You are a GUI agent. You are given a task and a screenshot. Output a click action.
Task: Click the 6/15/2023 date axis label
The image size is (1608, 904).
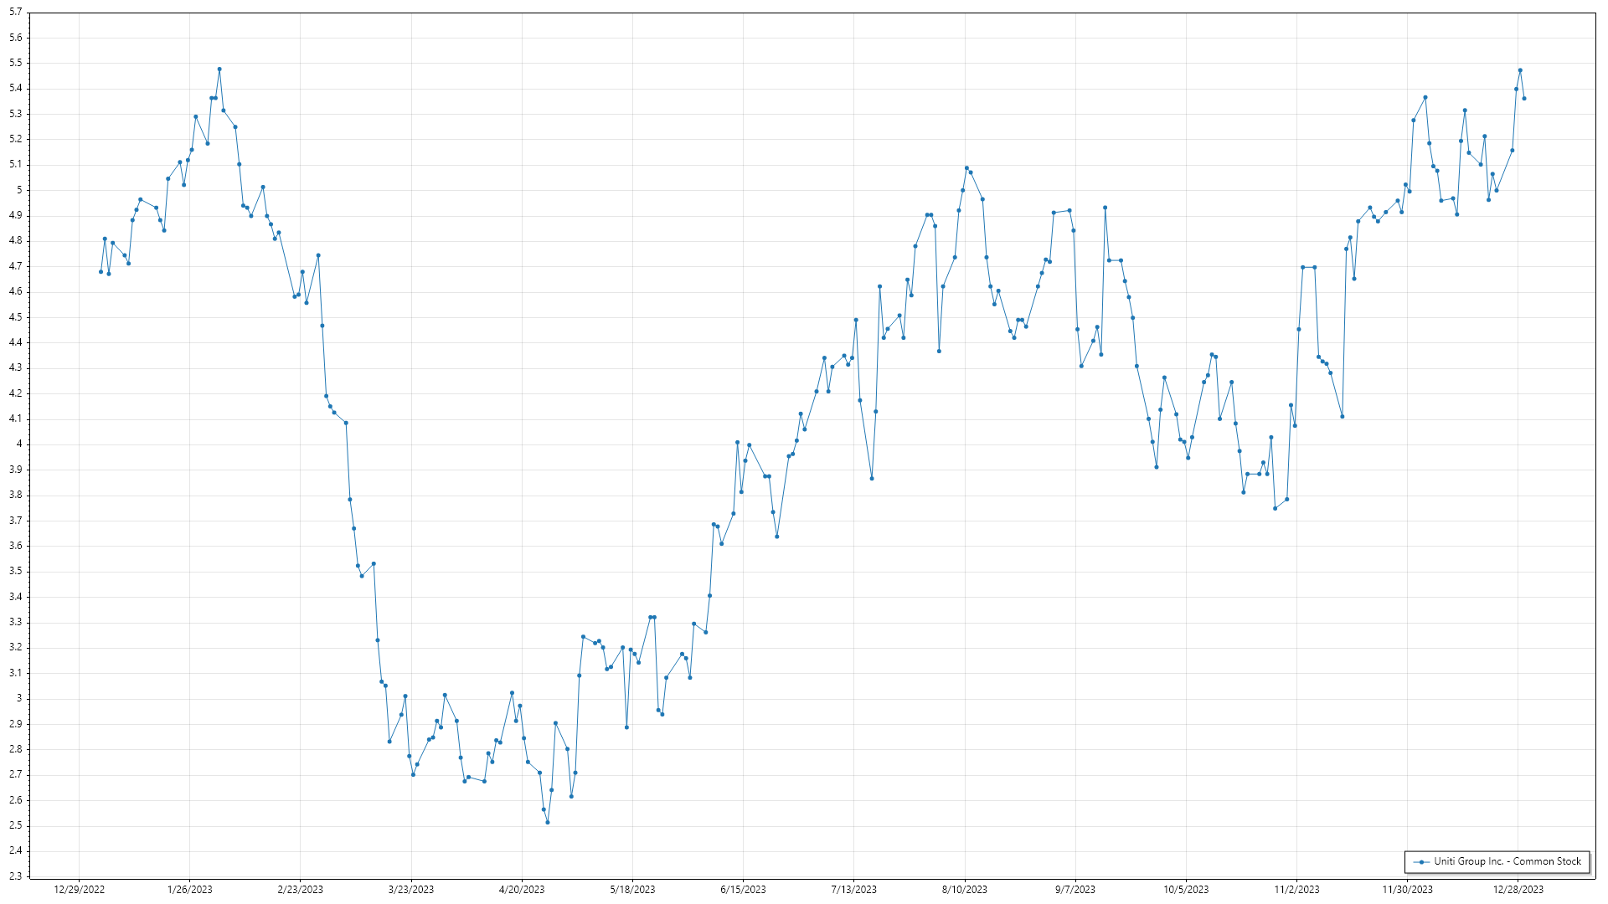743,889
